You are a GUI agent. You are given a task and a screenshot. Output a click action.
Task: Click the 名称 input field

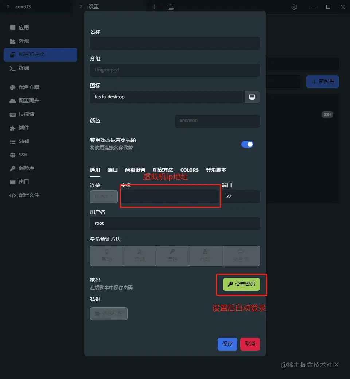(175, 43)
